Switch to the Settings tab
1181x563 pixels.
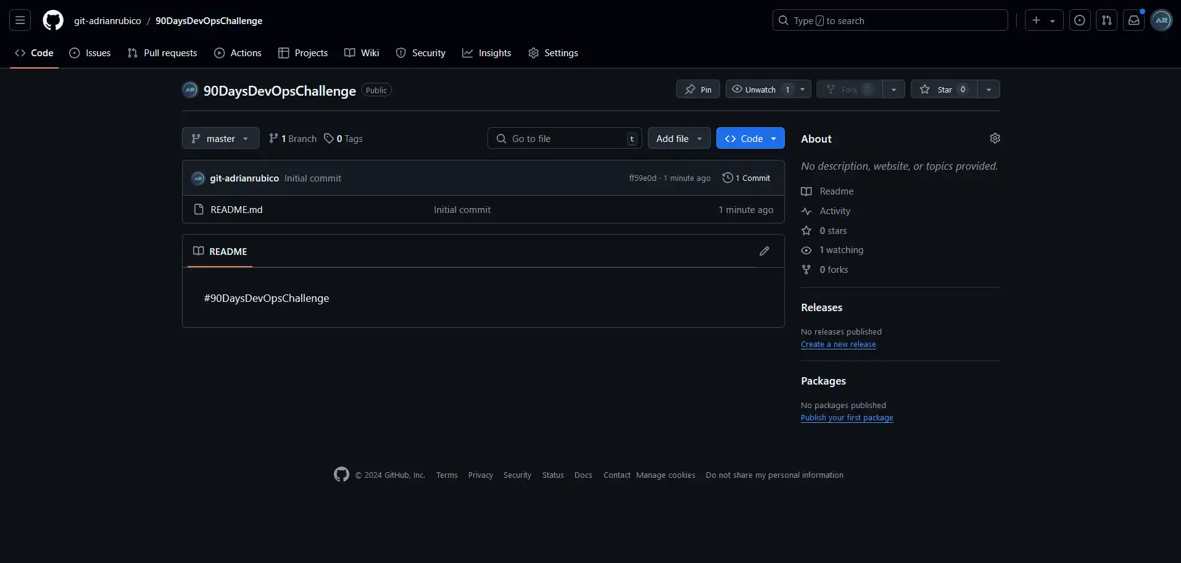pyautogui.click(x=553, y=53)
